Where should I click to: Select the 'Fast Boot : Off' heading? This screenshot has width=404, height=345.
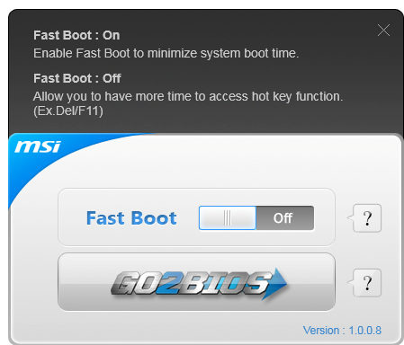pos(77,78)
